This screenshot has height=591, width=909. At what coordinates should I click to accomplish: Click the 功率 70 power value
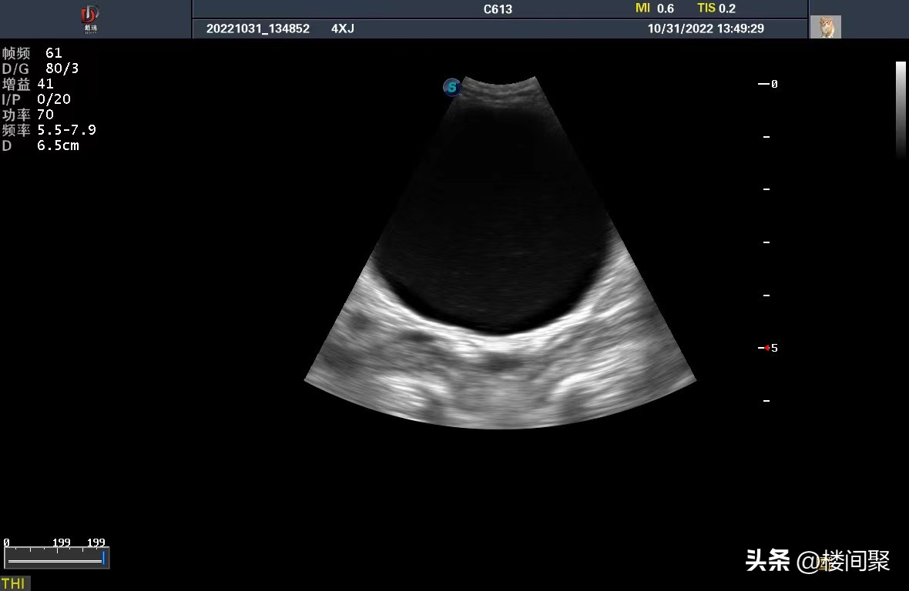[28, 115]
